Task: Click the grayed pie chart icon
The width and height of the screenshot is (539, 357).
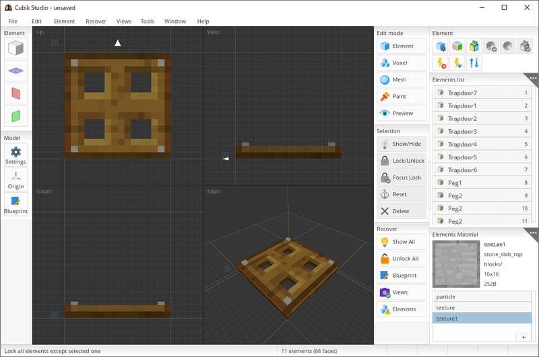Action: coord(508,46)
